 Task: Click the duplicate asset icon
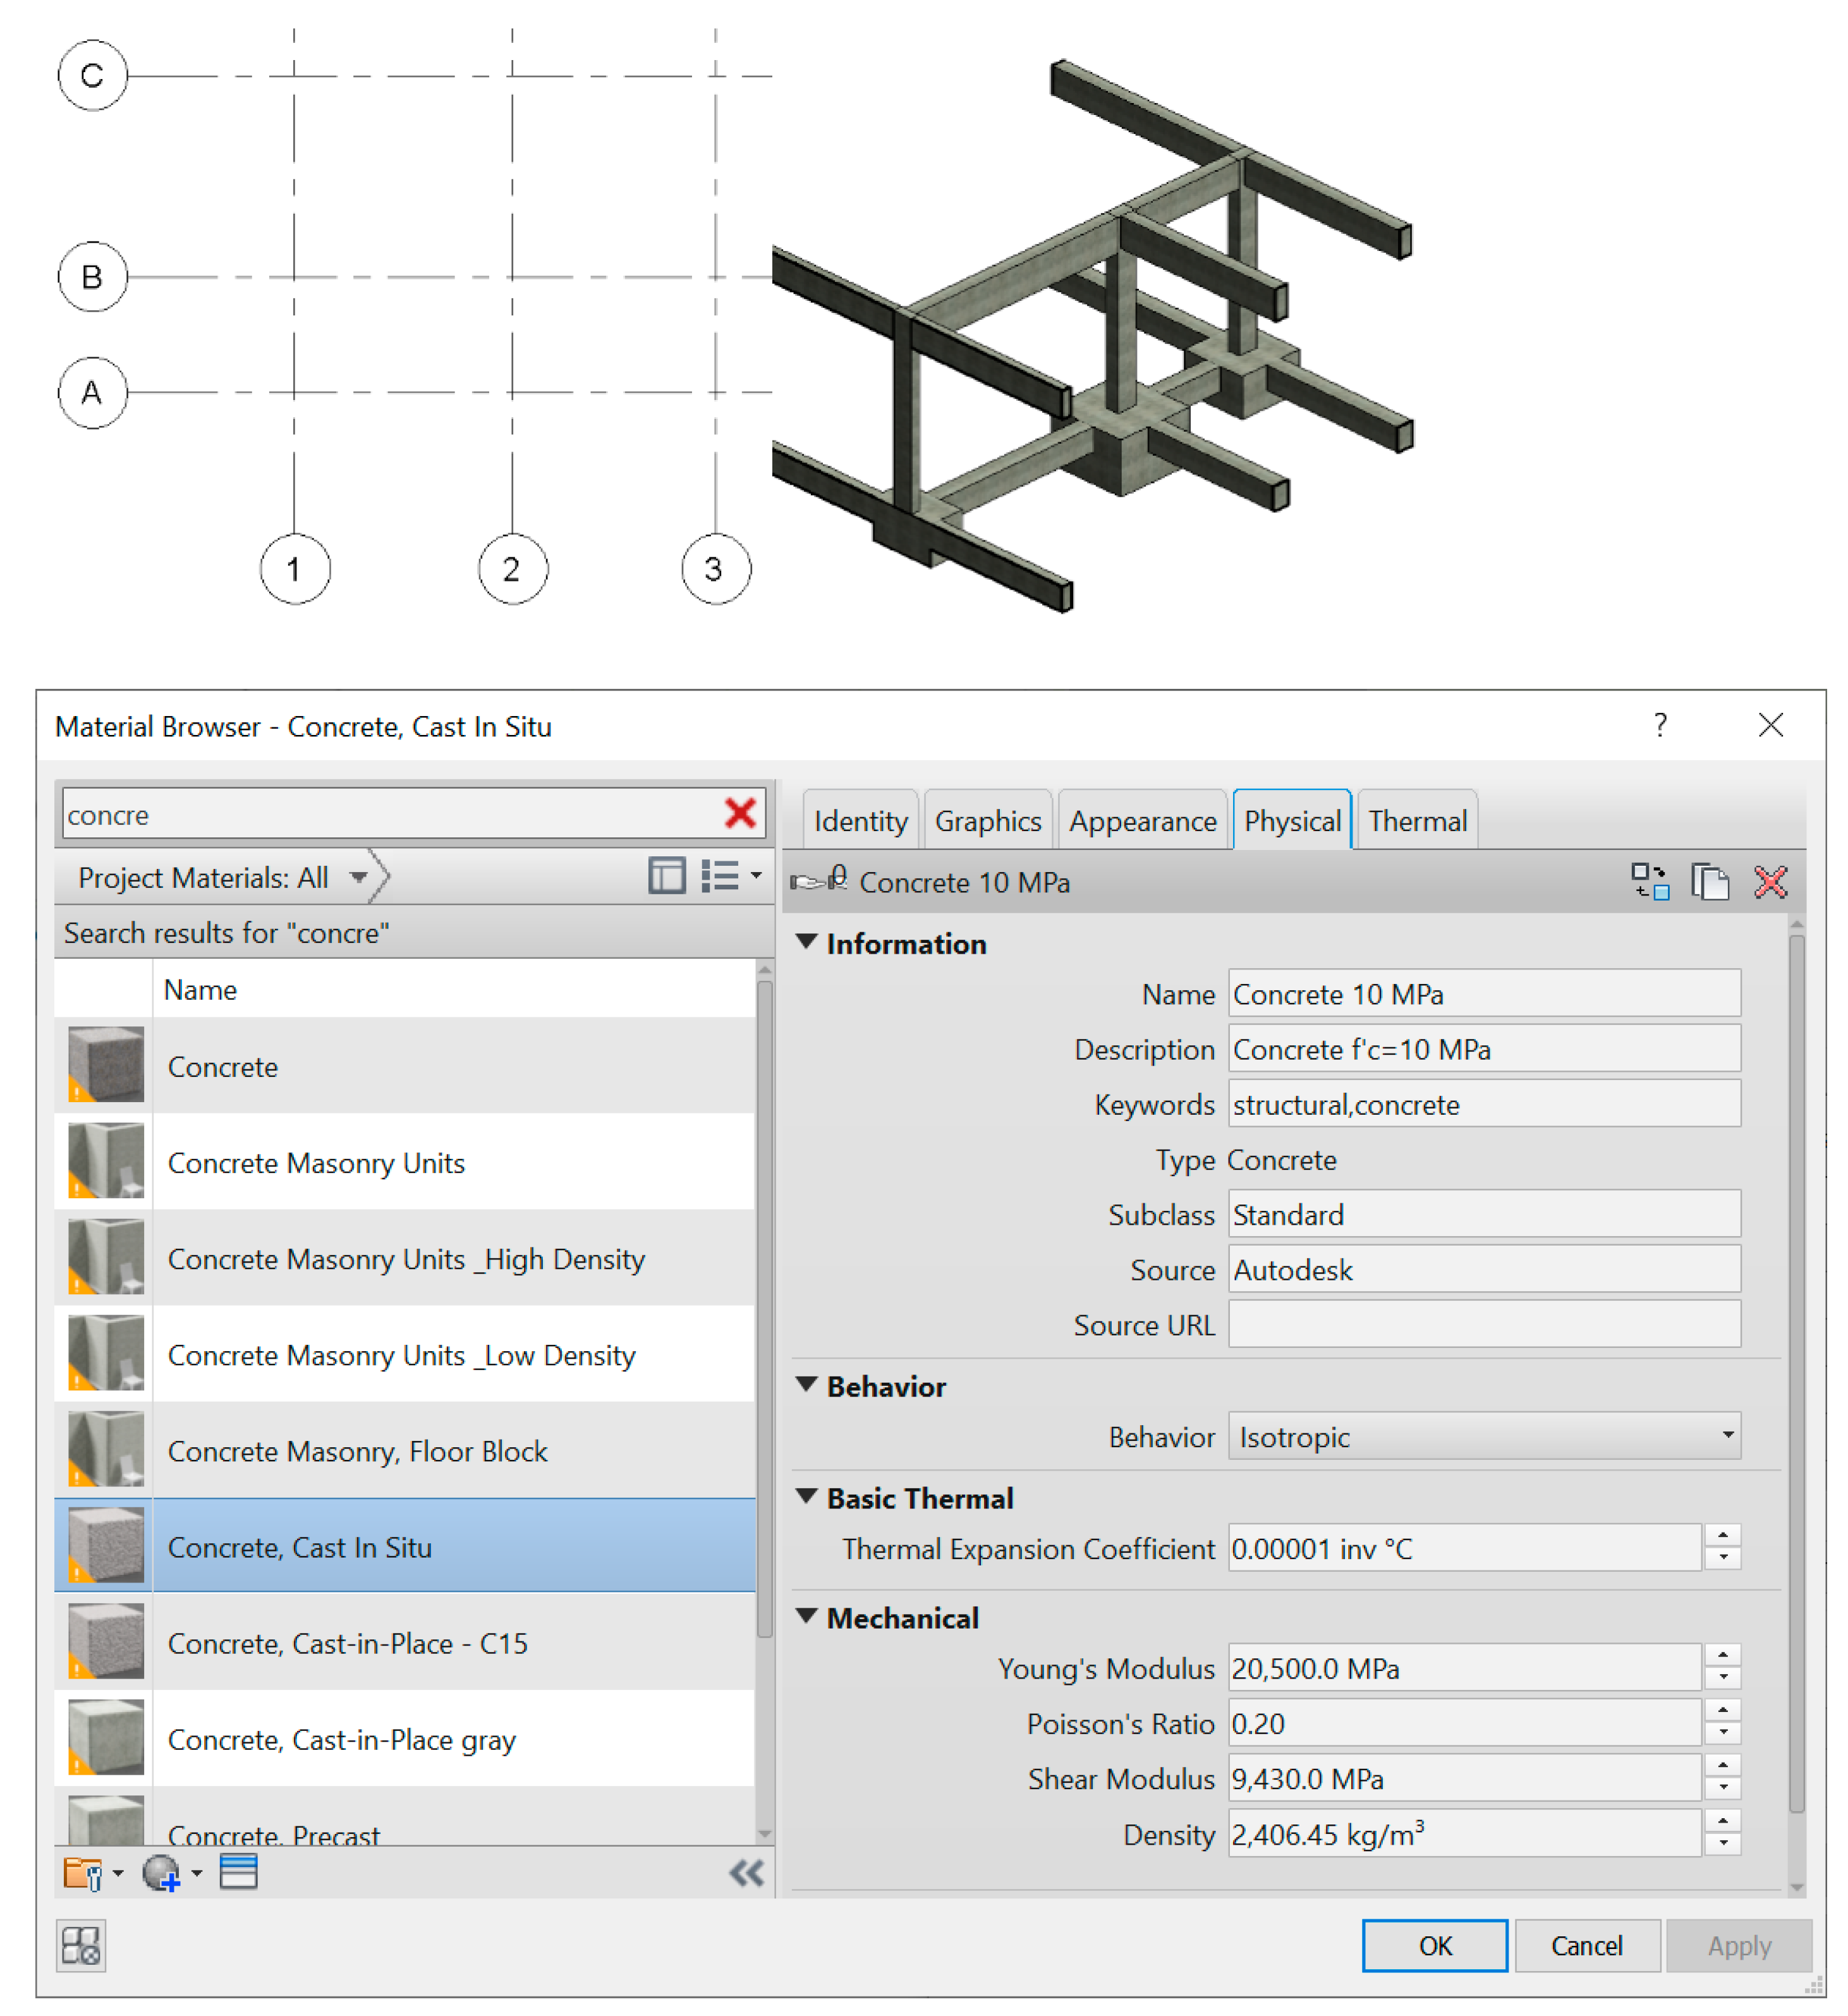pos(1710,882)
